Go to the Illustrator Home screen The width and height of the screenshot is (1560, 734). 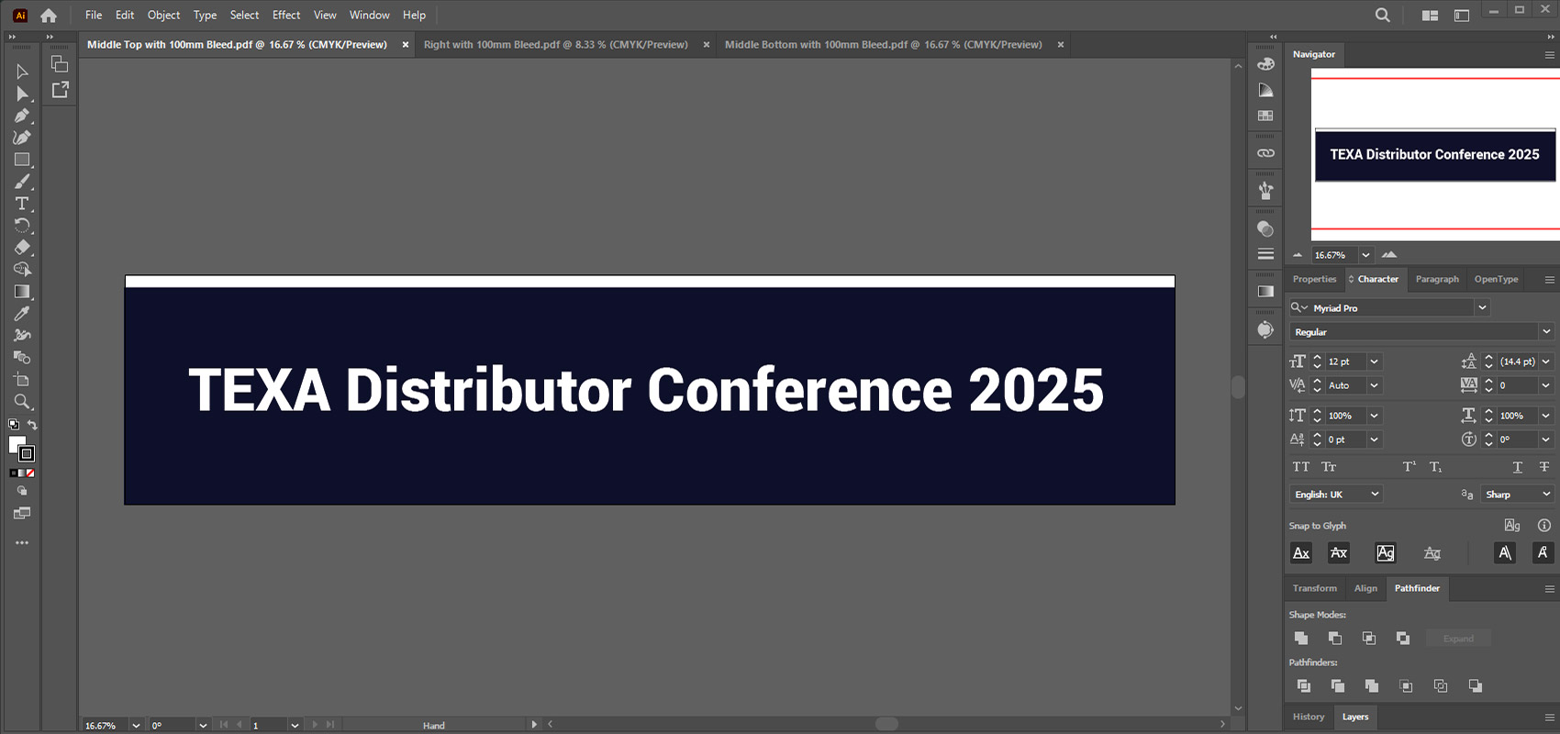click(x=49, y=16)
